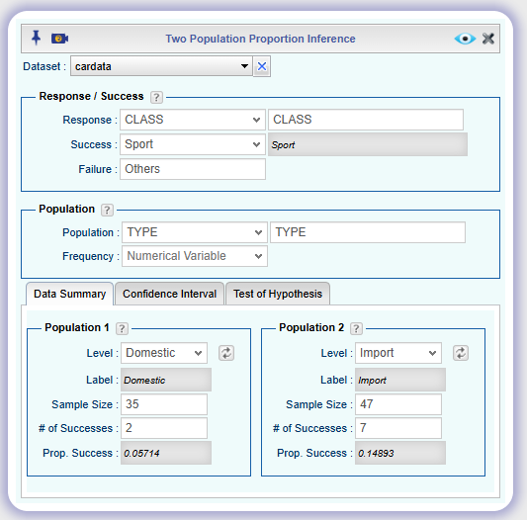Switch to the Test of Hypothesis tab
Image resolution: width=527 pixels, height=520 pixels.
278,294
